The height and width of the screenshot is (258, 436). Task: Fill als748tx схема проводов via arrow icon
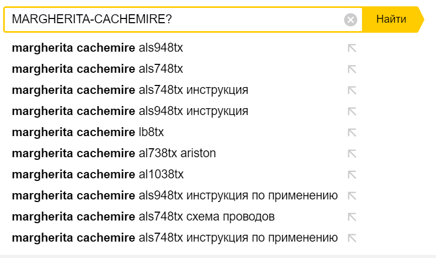pyautogui.click(x=352, y=217)
